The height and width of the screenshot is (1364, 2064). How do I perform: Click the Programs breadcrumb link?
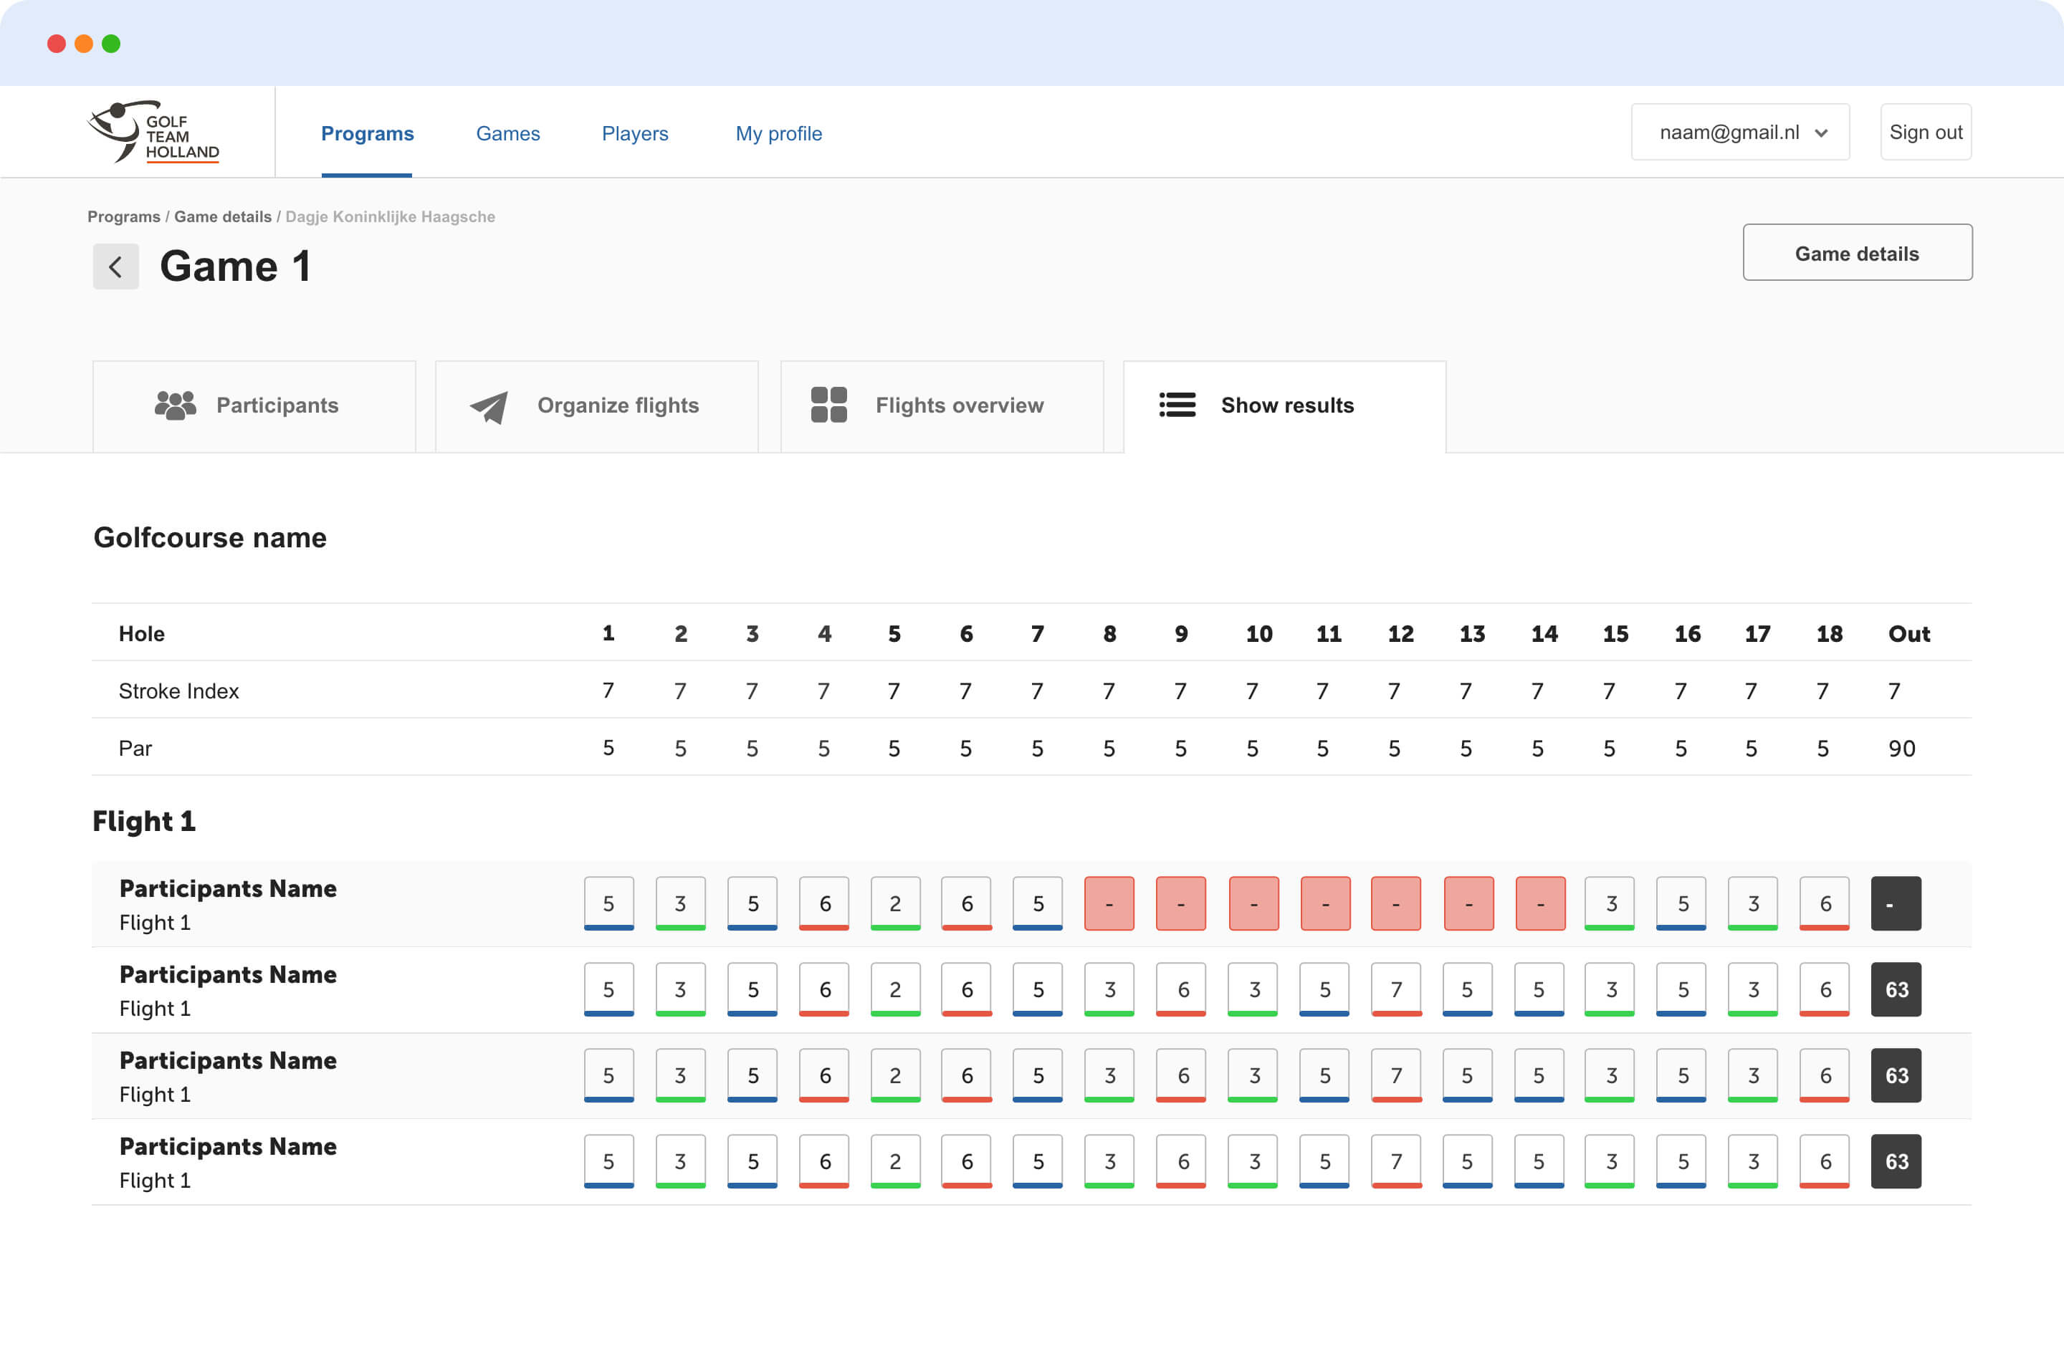click(x=123, y=216)
